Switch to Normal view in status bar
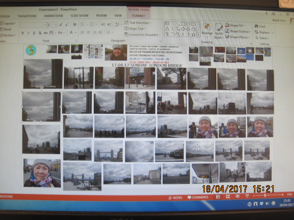This screenshot has width=294, height=220. 218,197
